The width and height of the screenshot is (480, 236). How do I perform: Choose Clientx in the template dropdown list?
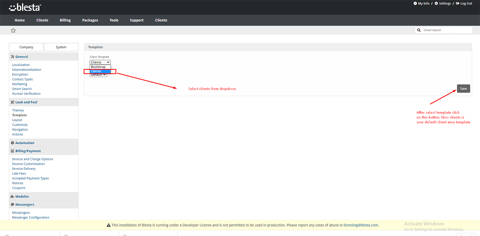point(100,71)
